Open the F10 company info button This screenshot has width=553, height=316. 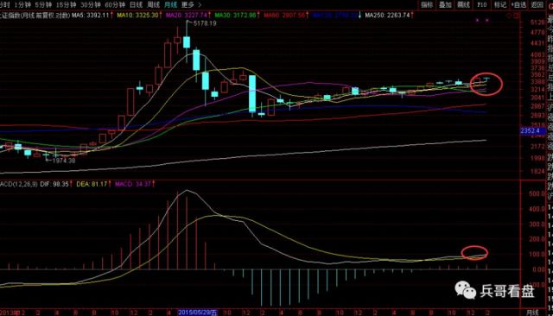482,5
